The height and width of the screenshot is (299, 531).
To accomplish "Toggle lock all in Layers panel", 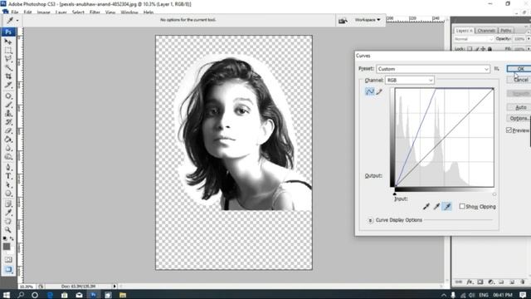I will click(x=490, y=49).
